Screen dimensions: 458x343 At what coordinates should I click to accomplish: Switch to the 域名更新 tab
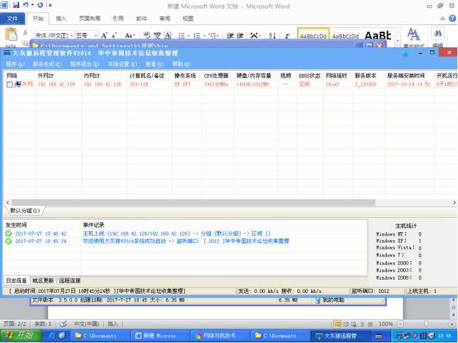[43, 280]
